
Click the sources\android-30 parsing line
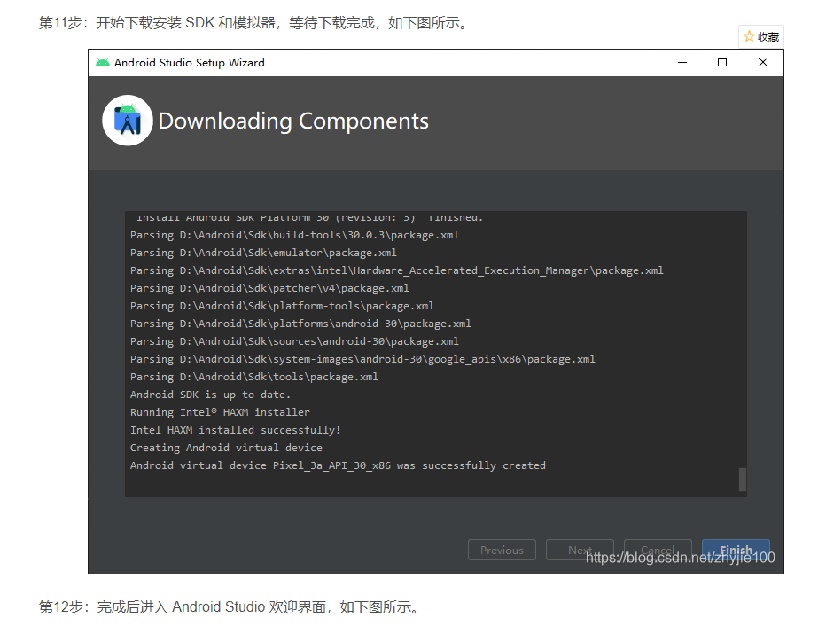295,341
